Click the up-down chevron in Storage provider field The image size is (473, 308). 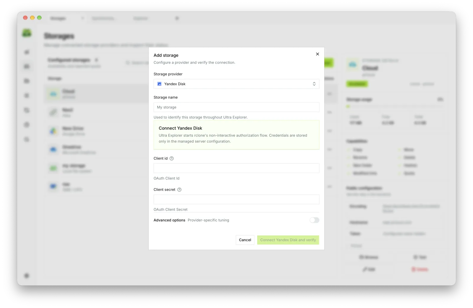(314, 84)
